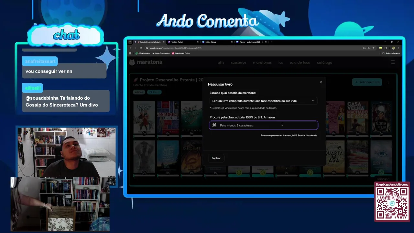414x233 pixels.
Task: Open the shelf options three-dot menu
Action: coord(388,82)
